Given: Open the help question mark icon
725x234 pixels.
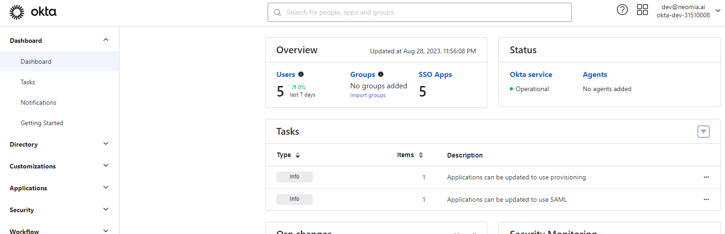Looking at the screenshot, I should [622, 10].
